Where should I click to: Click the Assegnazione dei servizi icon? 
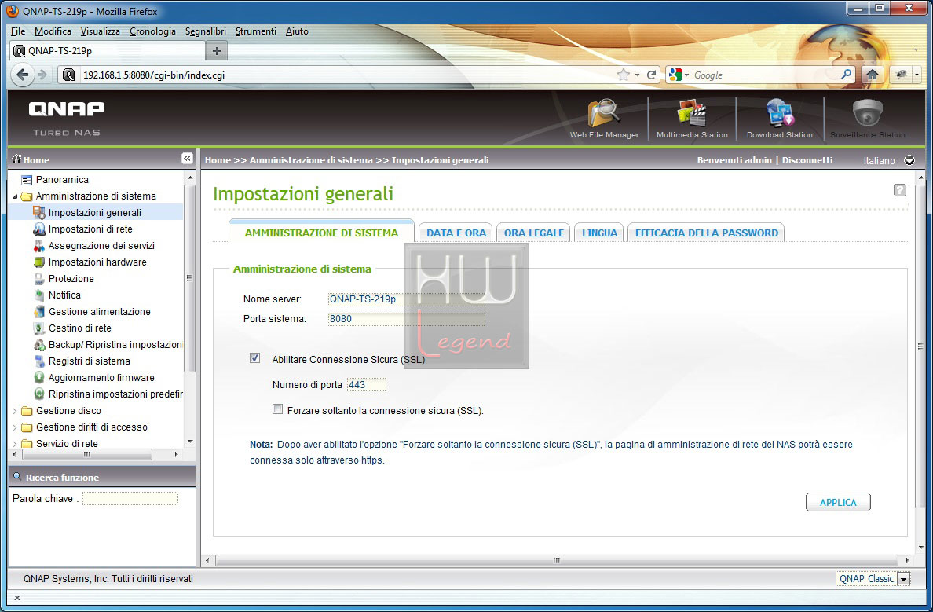pyautogui.click(x=39, y=245)
